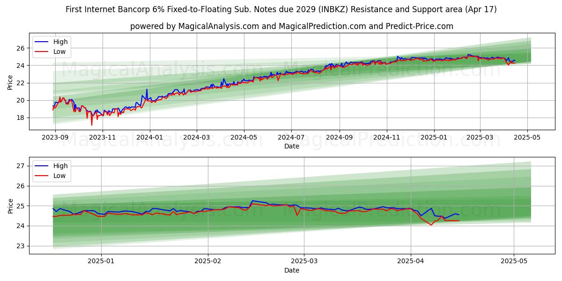562x281 pixels.
Task: Click the 2024-05 tick label
Action: click(x=244, y=137)
